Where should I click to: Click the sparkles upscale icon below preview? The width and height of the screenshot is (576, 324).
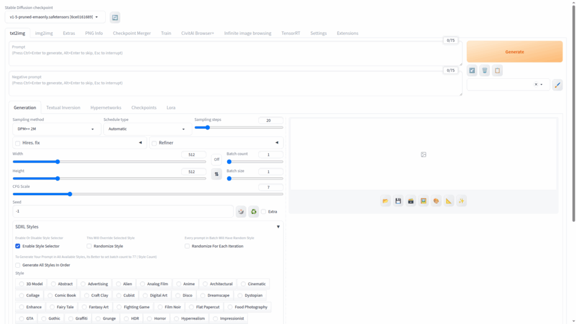pos(462,201)
